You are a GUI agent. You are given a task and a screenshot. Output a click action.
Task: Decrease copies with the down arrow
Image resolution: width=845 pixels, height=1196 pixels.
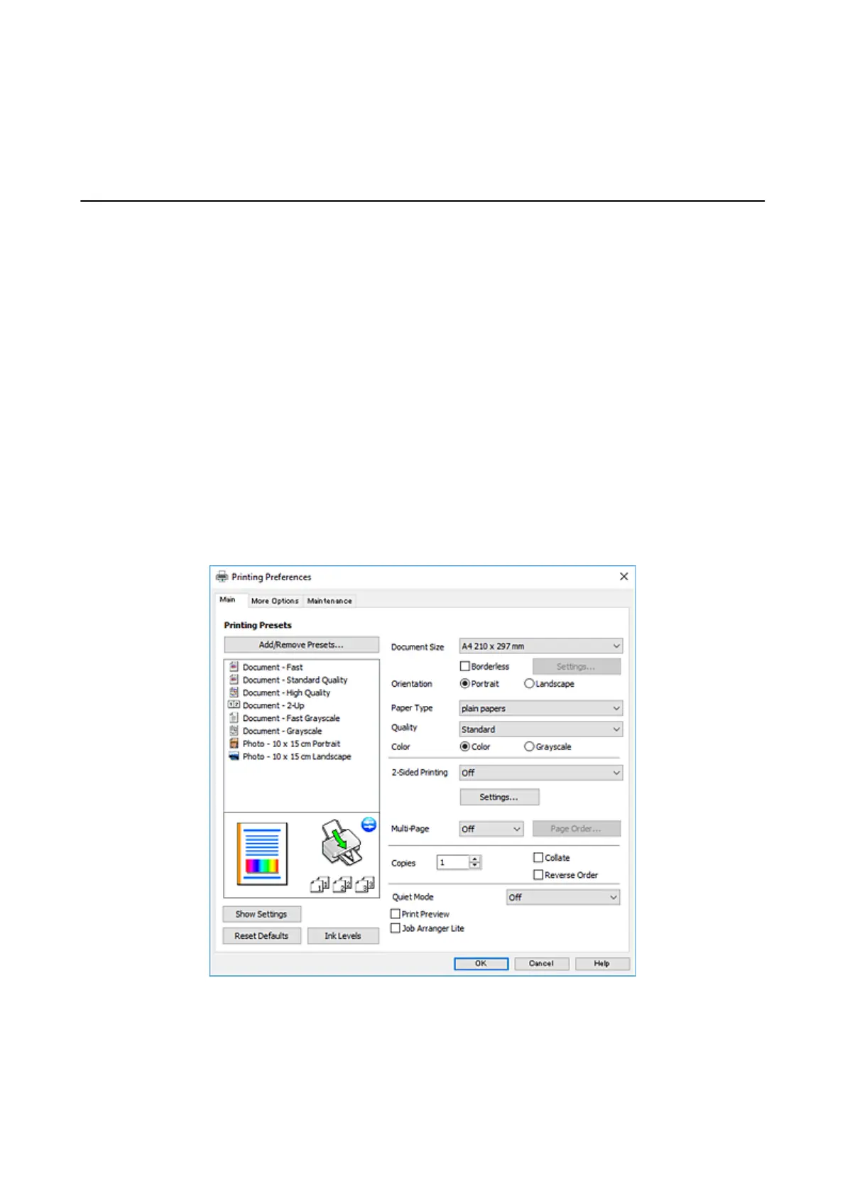click(476, 866)
